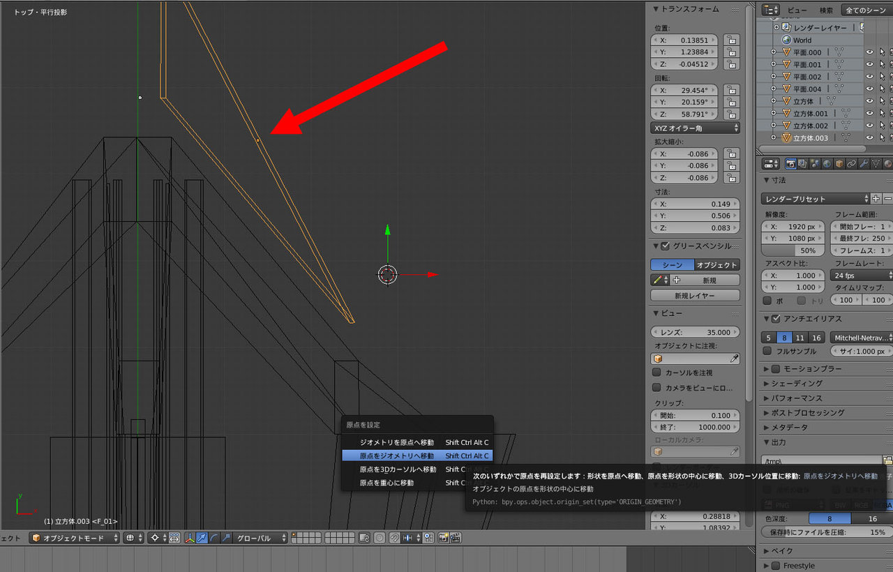Click the OpenGL render animation clapper icon
Image resolution: width=893 pixels, height=572 pixels.
pyautogui.click(x=455, y=538)
